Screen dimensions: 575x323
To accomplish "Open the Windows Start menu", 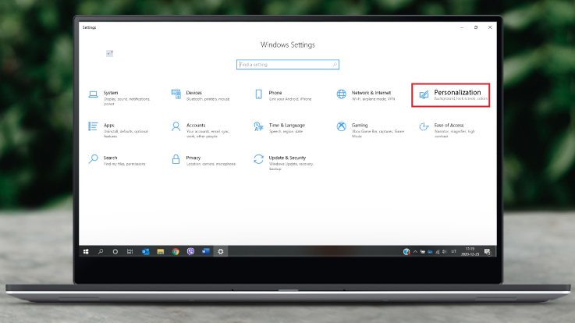I will tap(86, 252).
